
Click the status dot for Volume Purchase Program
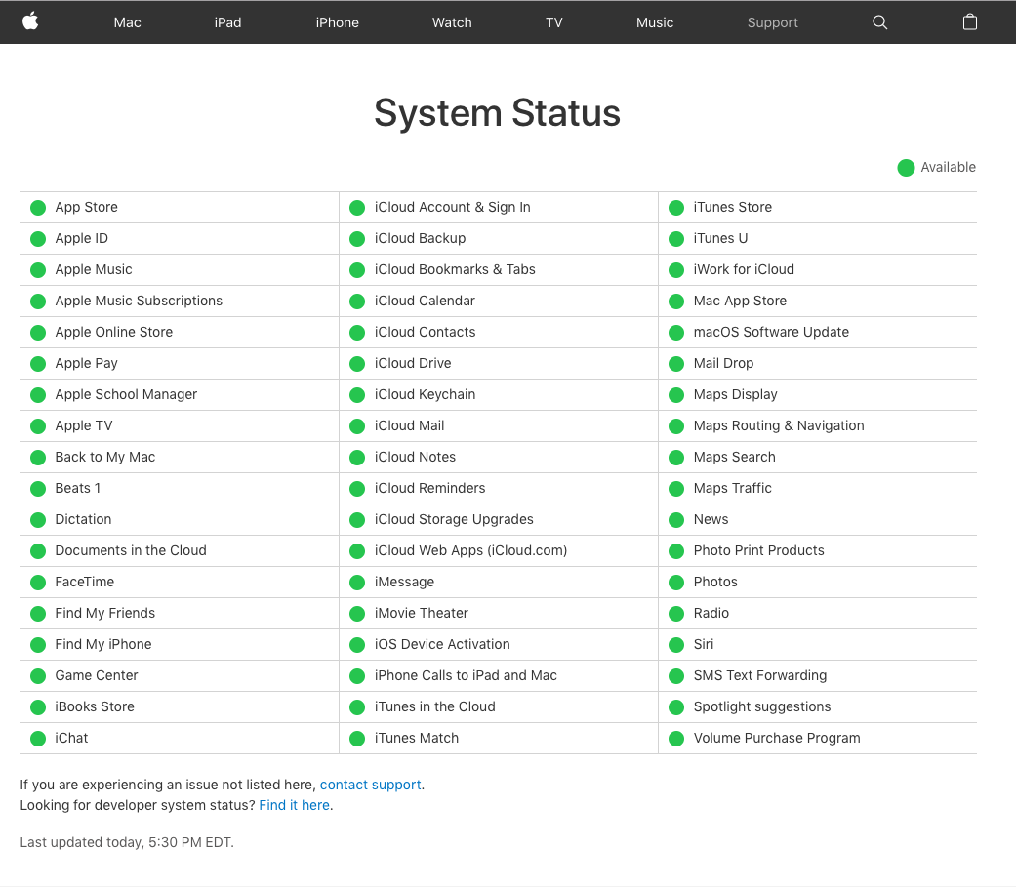(x=676, y=739)
